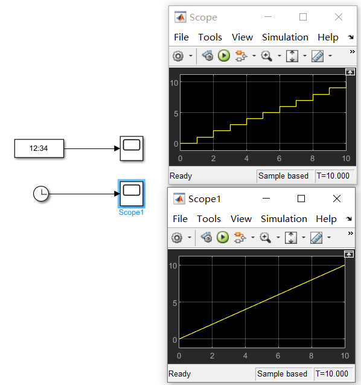Click the maximize axes icon in Scope1 plot
Image resolution: width=361 pixels, height=385 pixels.
click(x=349, y=254)
